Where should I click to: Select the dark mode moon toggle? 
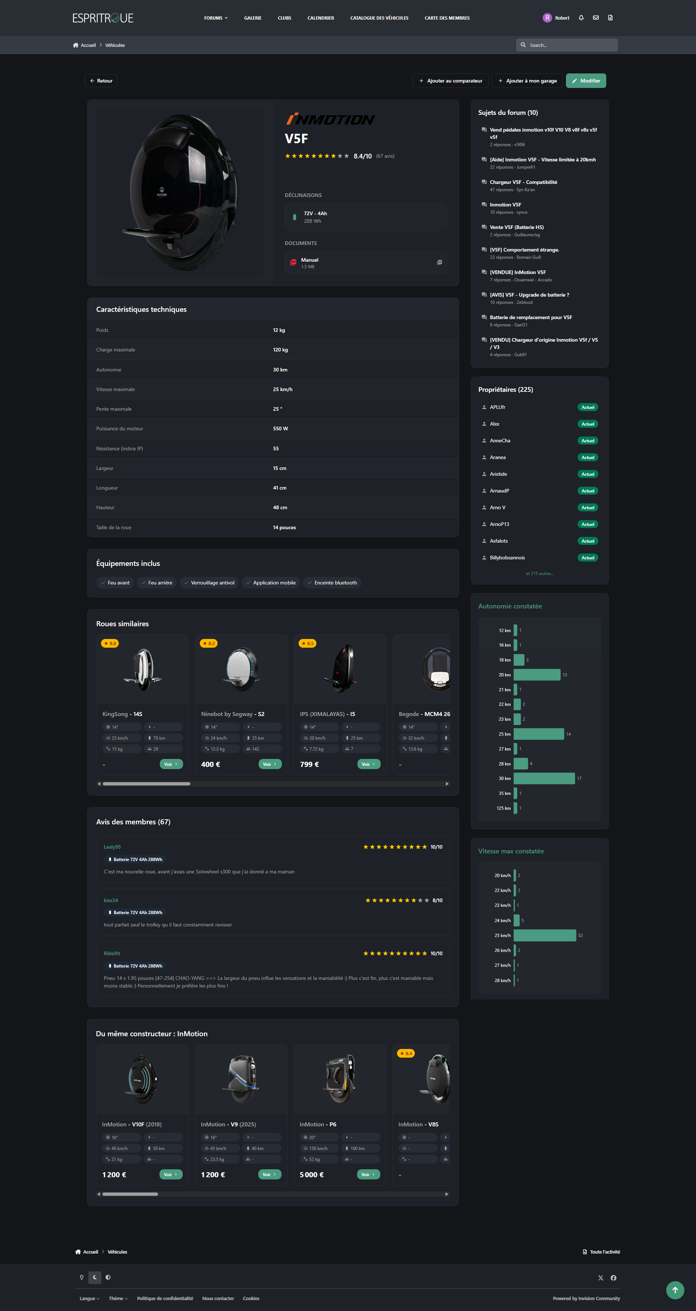[95, 1277]
